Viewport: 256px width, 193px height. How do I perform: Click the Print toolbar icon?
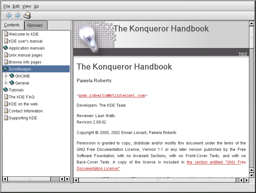(x=27, y=15)
